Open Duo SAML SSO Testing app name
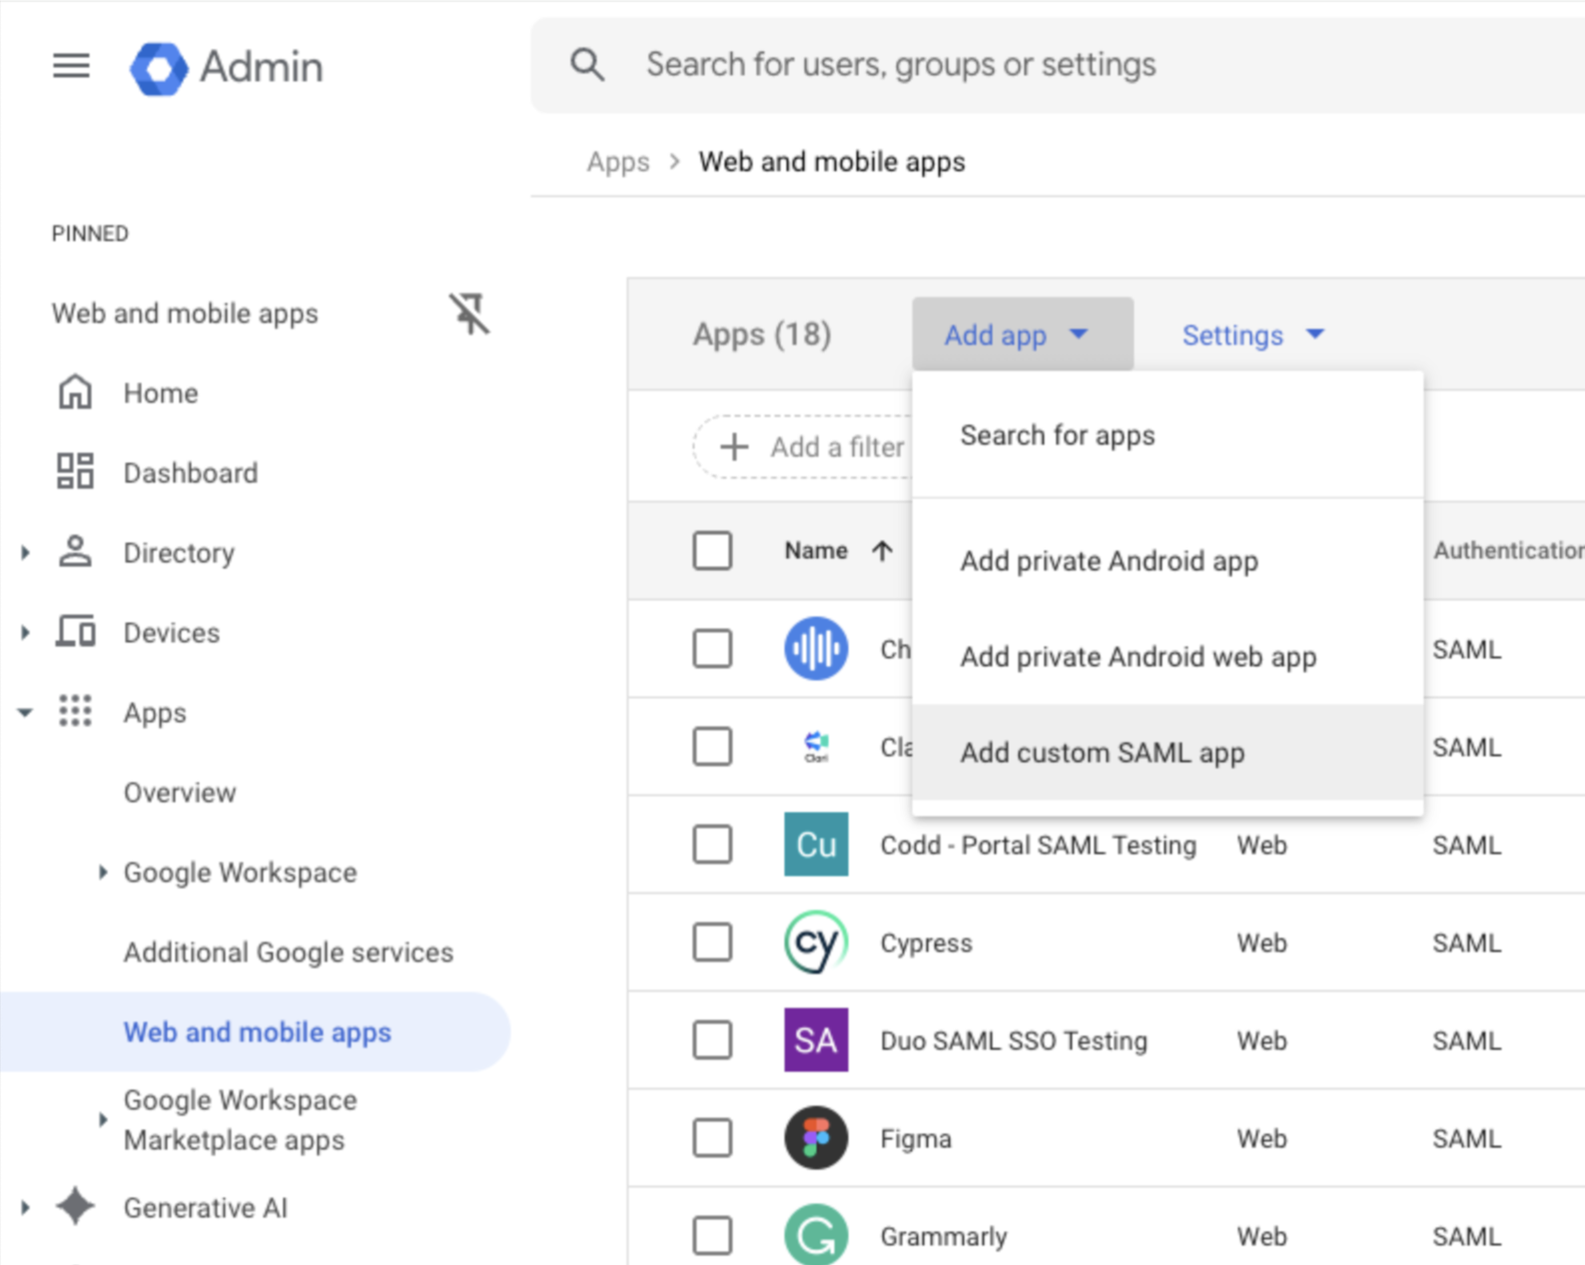This screenshot has width=1585, height=1265. [x=1014, y=1041]
